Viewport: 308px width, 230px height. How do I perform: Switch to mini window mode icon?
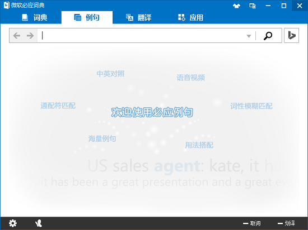coord(253,6)
